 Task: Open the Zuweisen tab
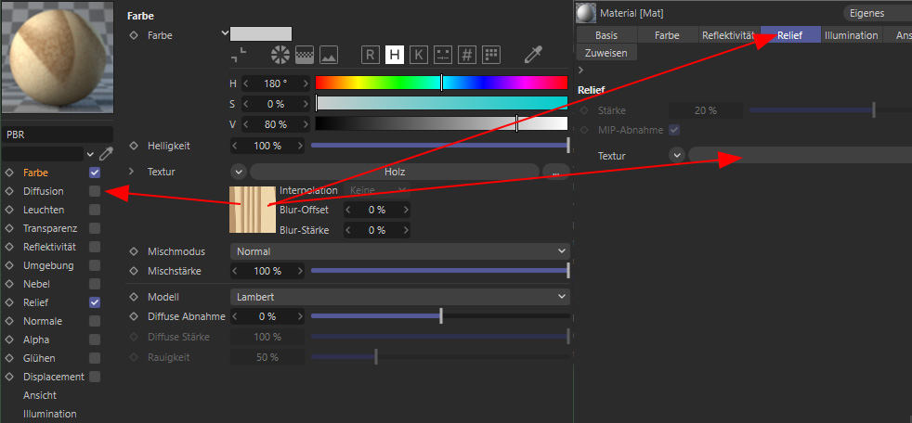[x=606, y=53]
